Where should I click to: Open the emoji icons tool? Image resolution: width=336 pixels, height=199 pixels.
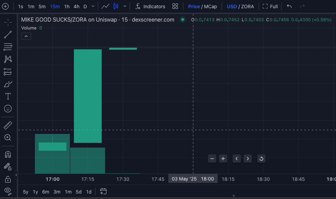(x=8, y=109)
